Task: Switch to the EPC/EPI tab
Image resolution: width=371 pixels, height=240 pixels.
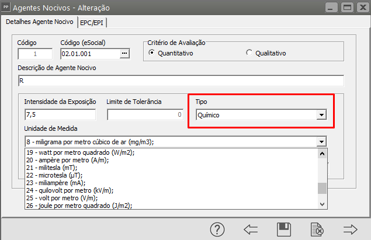Action: (93, 22)
